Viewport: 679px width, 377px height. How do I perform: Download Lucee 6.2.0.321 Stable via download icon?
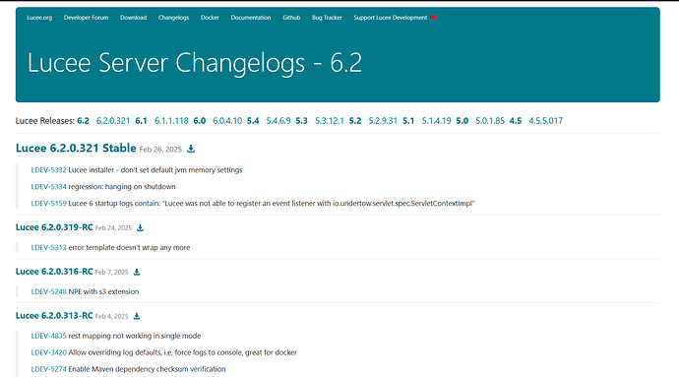coord(191,149)
